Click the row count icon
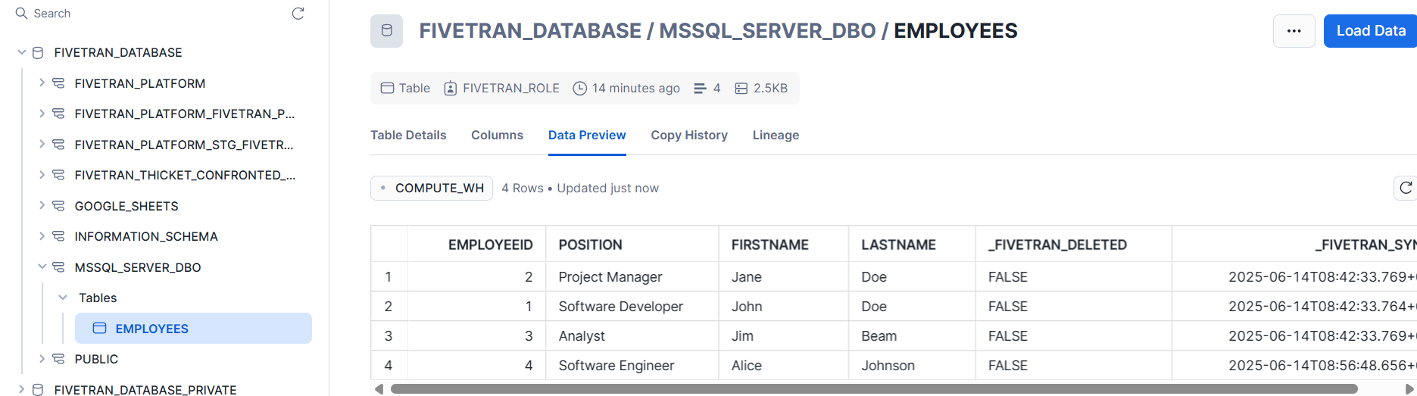This screenshot has width=1417, height=396. [x=700, y=89]
